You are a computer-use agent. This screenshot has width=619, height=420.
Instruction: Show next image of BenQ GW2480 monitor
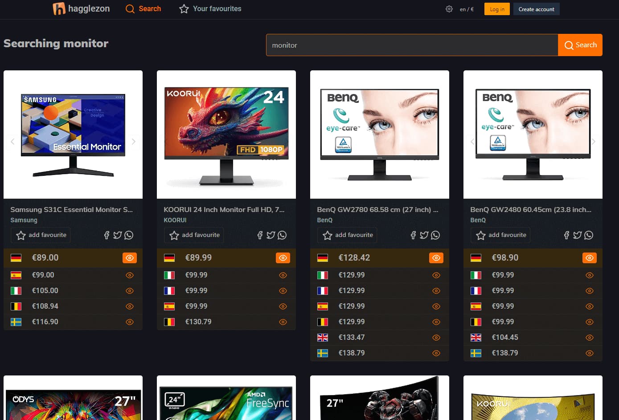(593, 142)
